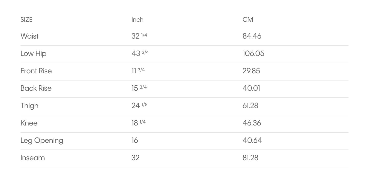This screenshot has height=184, width=369.
Task: Click the 32 1/4 waist inch value
Action: [139, 36]
